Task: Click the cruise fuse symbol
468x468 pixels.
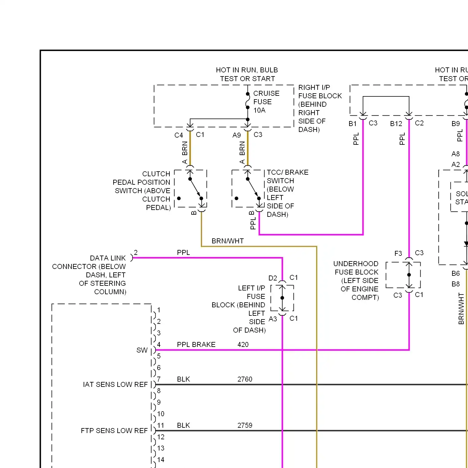Action: [x=248, y=100]
